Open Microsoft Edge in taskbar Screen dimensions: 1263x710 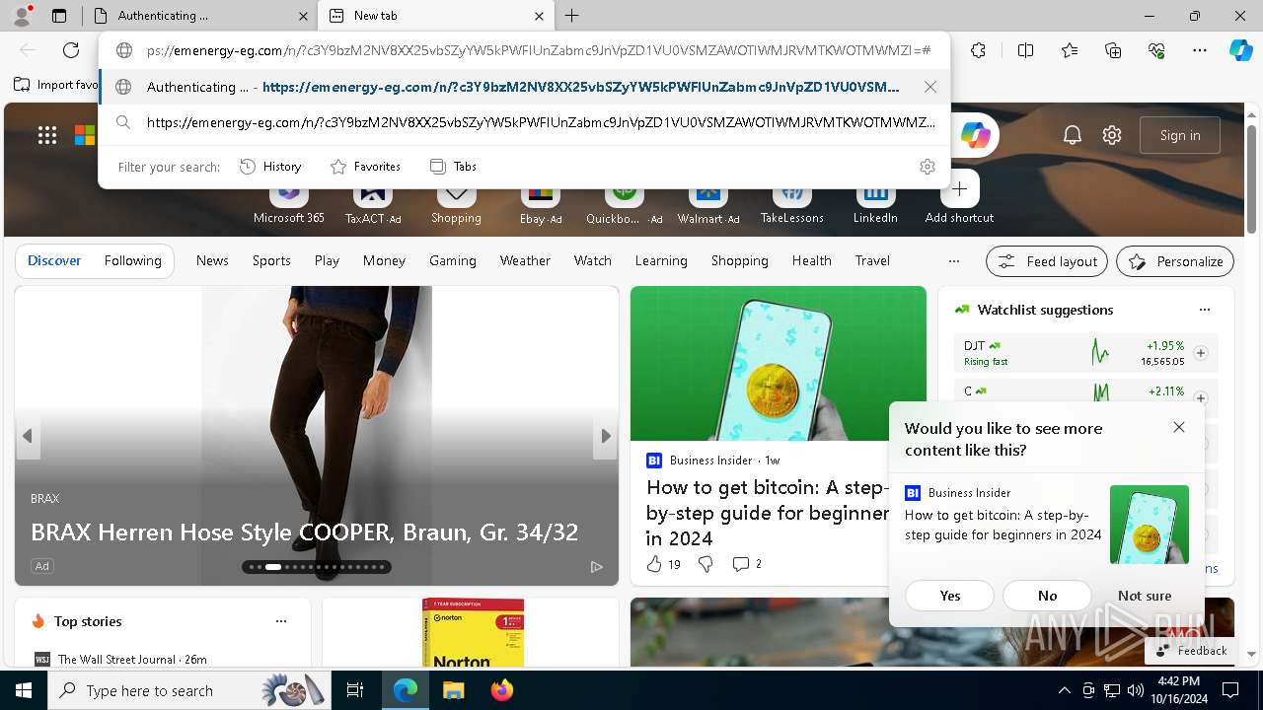(406, 690)
